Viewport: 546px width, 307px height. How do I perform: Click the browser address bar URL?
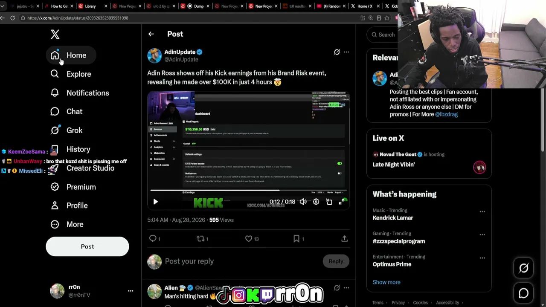click(78, 18)
